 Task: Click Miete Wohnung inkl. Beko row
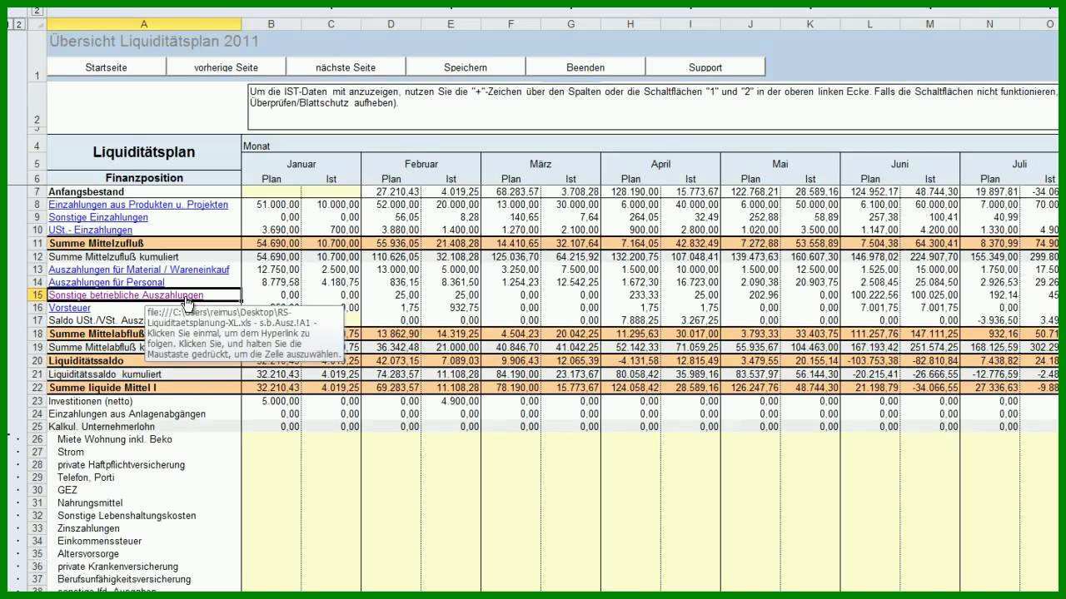pyautogui.click(x=144, y=438)
